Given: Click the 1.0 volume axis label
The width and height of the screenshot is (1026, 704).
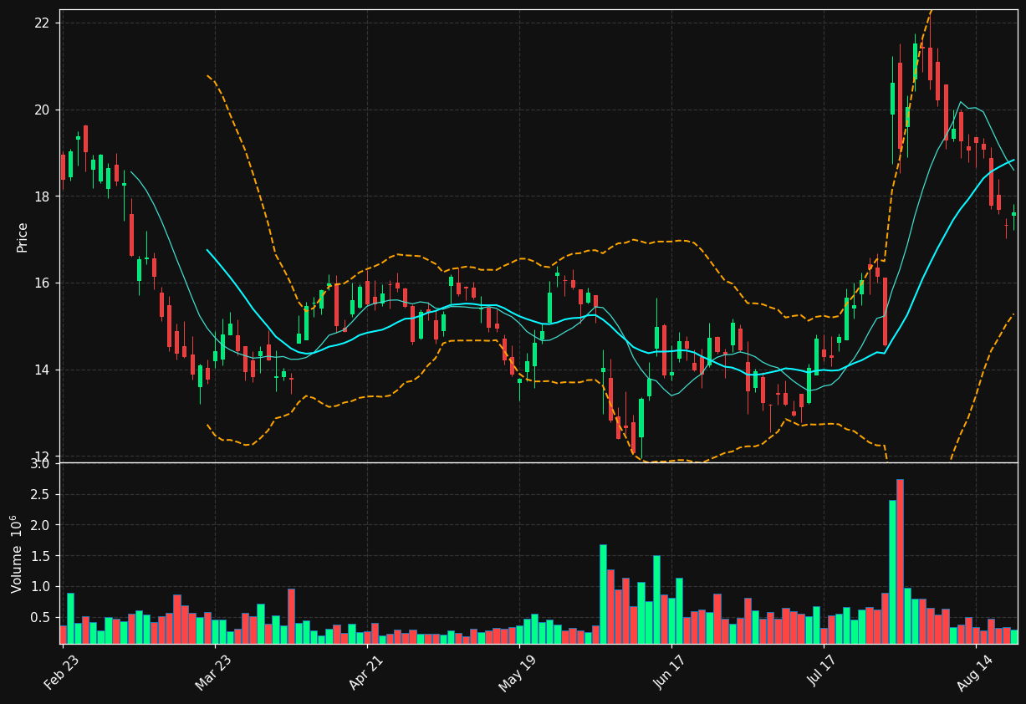Looking at the screenshot, I should (41, 587).
